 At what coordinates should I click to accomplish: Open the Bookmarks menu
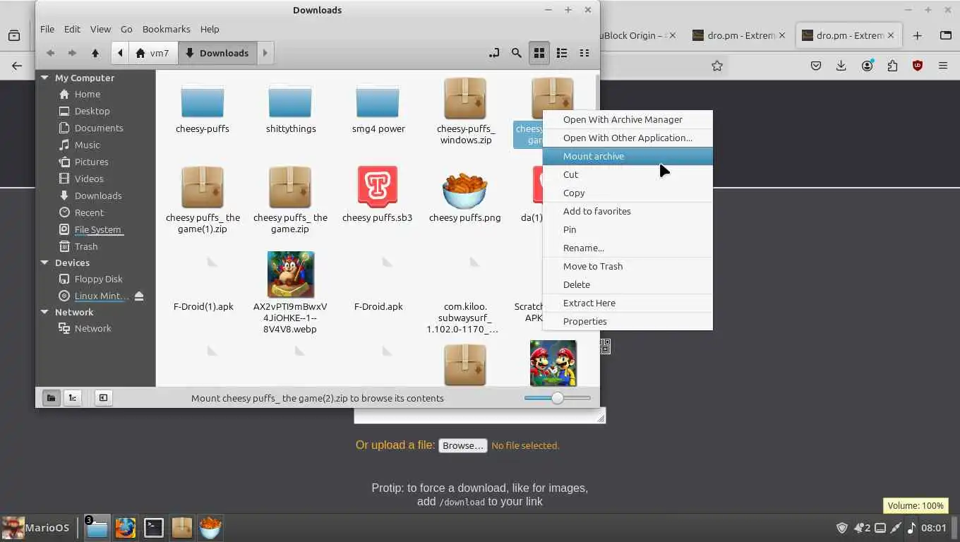[x=167, y=29]
